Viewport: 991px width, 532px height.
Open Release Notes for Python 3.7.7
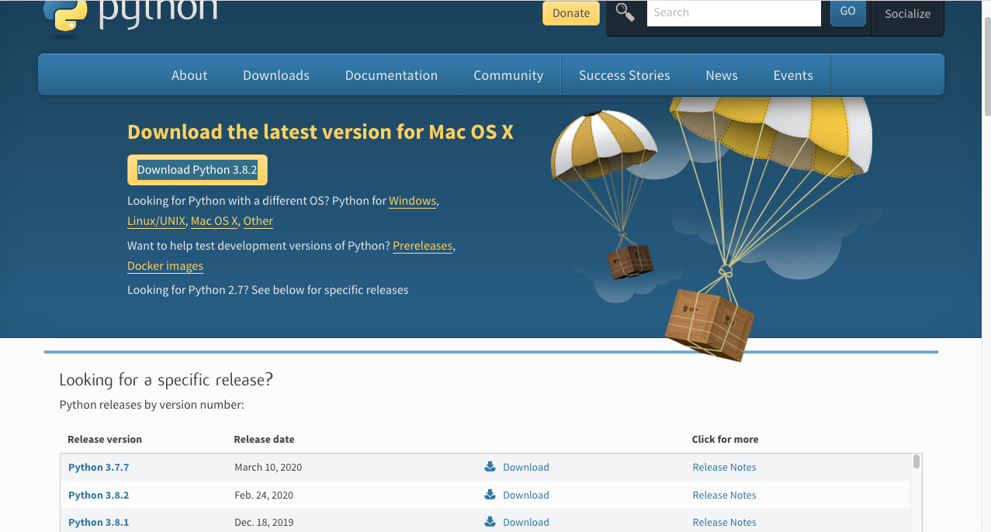coord(724,467)
